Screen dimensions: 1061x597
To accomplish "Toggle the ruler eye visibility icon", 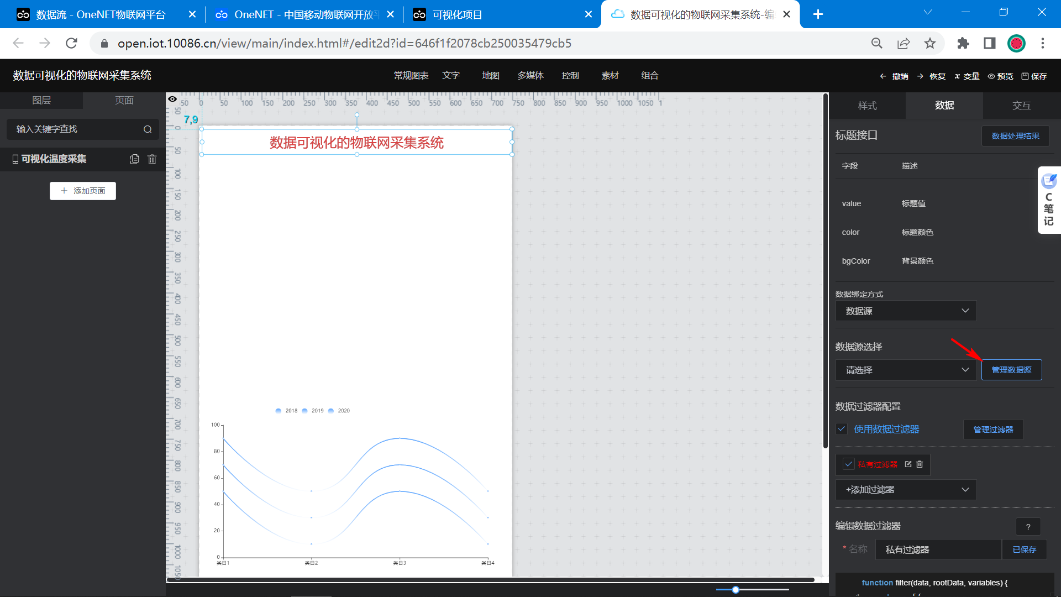I will [172, 99].
